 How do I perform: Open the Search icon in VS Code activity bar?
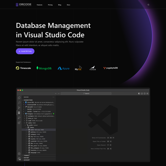point(19,103)
